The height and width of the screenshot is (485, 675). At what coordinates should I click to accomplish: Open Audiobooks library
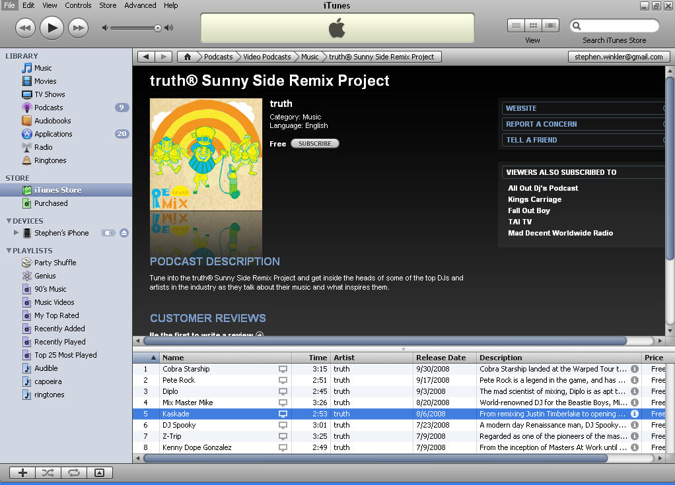pyautogui.click(x=53, y=121)
